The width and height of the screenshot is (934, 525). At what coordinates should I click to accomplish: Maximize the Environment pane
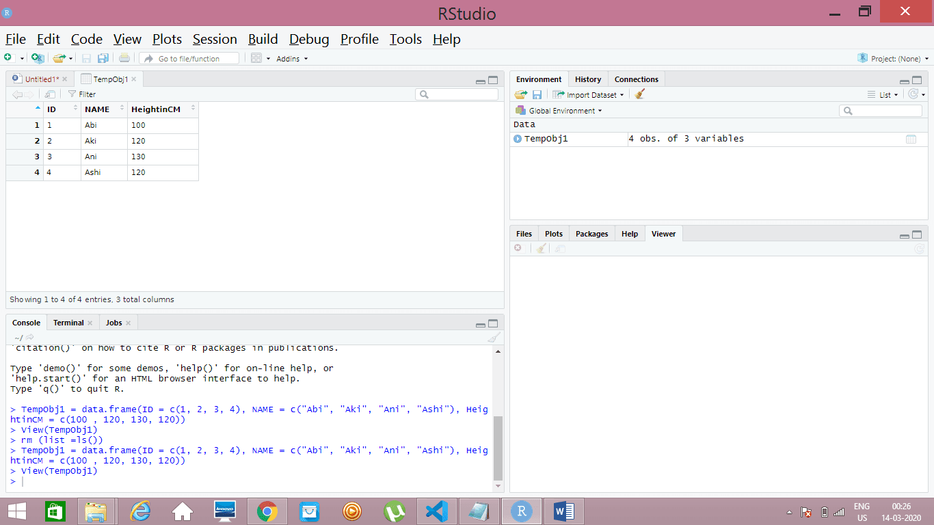tap(917, 81)
